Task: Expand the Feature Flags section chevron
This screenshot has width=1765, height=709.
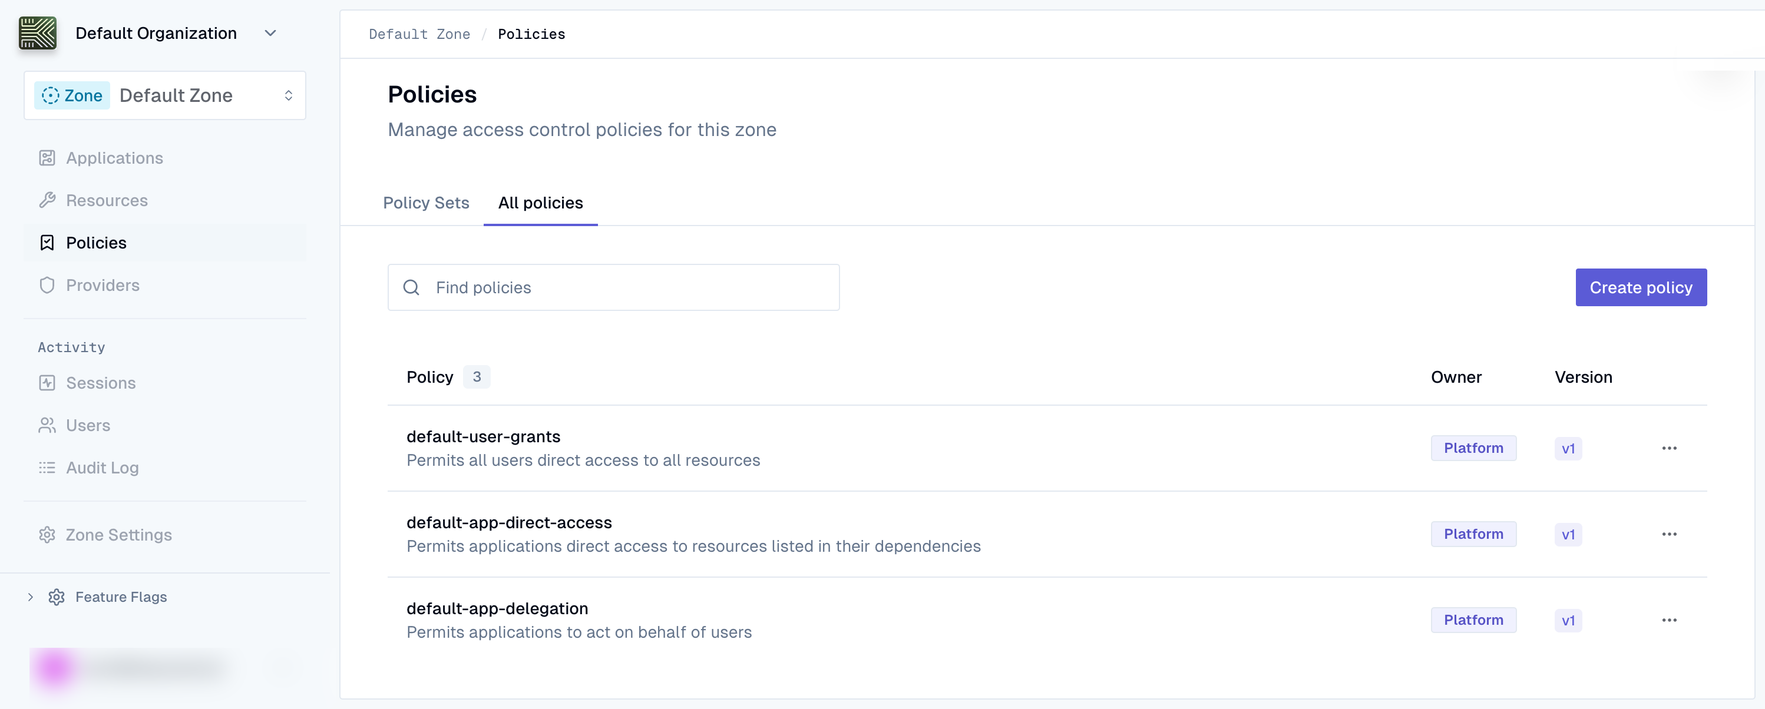Action: point(30,597)
